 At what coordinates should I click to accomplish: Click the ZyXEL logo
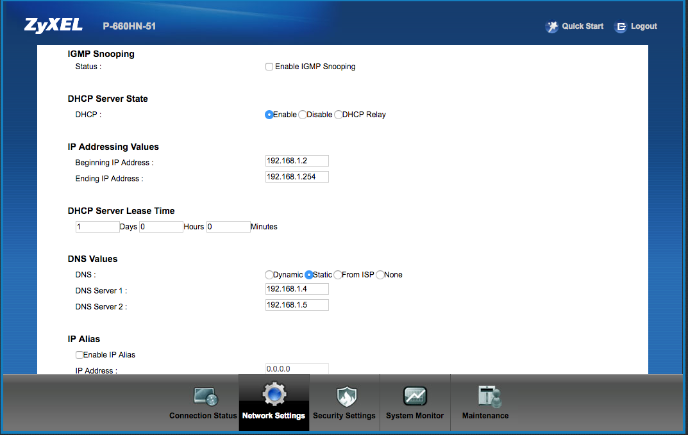[53, 26]
